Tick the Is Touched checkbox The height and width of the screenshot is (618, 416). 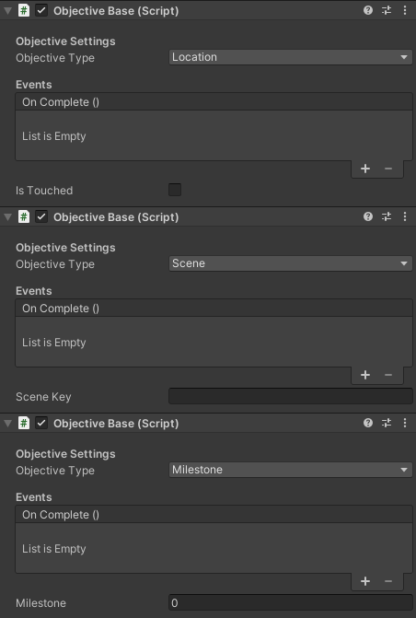175,190
